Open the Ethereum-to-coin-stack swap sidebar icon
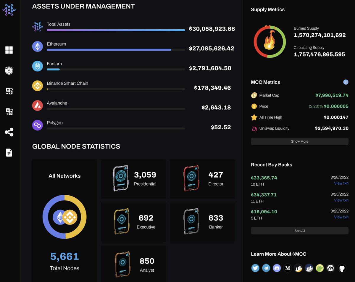The width and height of the screenshot is (355, 282). (9, 112)
